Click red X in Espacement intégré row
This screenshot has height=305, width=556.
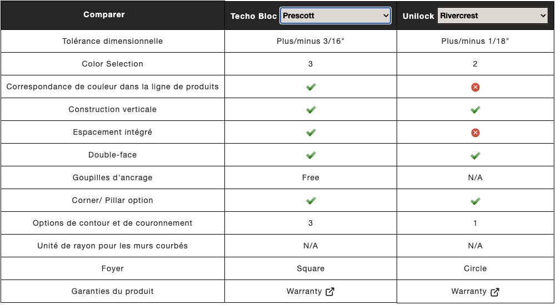point(475,133)
